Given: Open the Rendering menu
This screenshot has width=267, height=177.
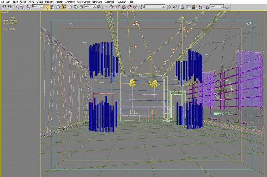Looking at the screenshot, I should [x=97, y=2].
